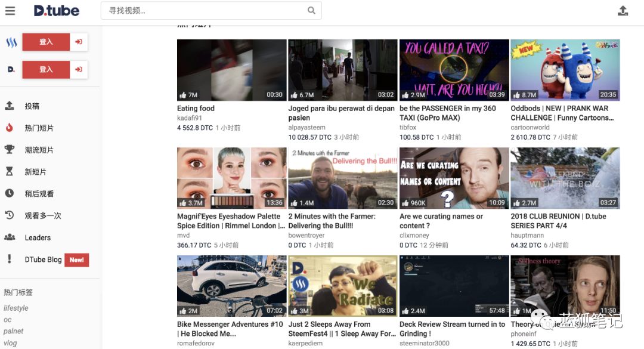Click the people icon for Leaders

pos(10,237)
